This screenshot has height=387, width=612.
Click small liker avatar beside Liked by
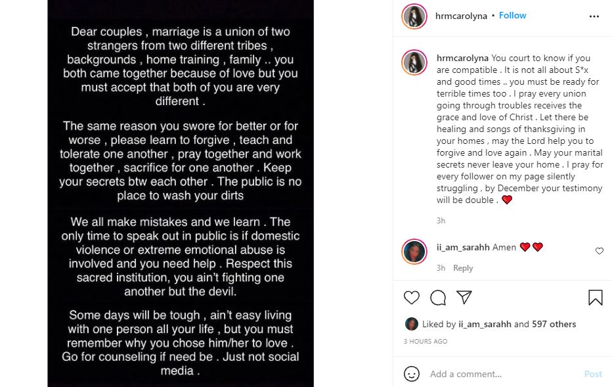(x=411, y=324)
